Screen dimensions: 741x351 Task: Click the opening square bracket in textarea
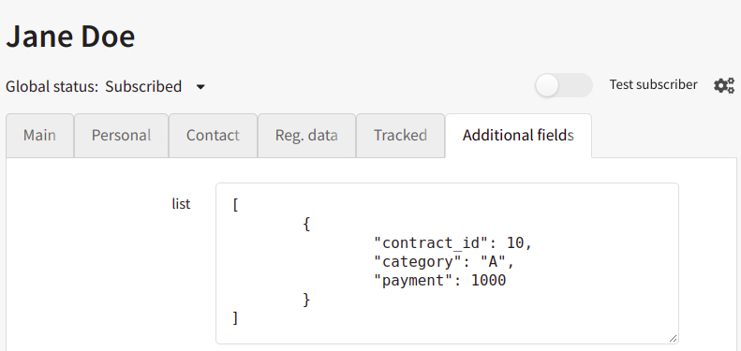[x=235, y=206]
